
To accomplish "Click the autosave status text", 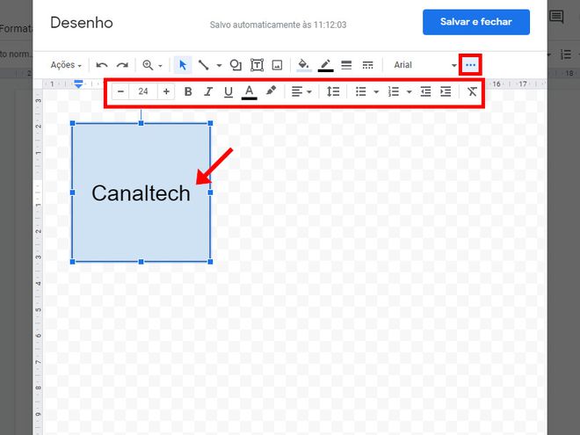I will (279, 25).
